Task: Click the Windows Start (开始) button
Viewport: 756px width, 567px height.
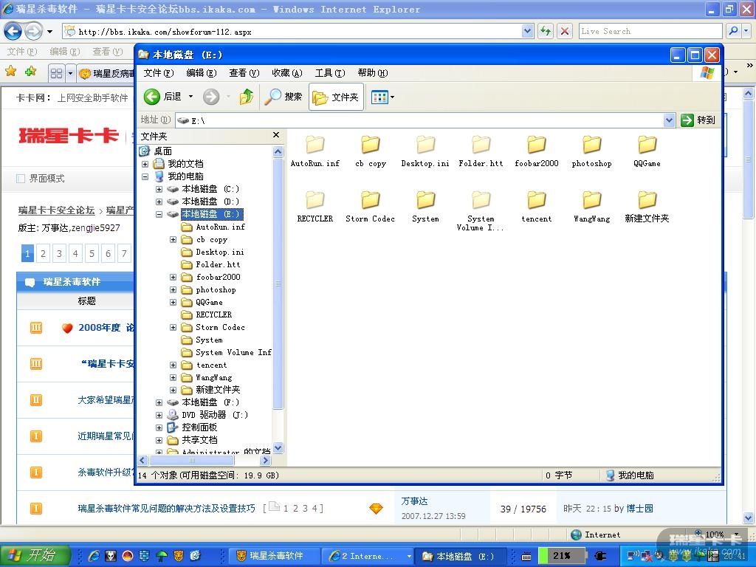Action: pos(35,556)
